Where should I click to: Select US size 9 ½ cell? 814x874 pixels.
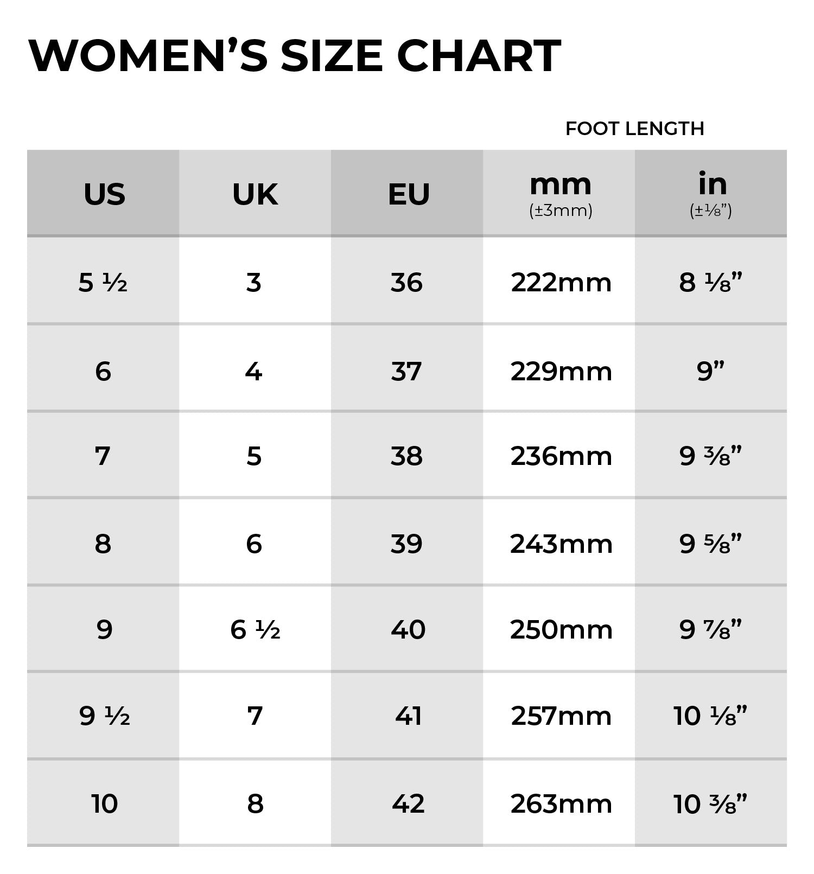104,716
